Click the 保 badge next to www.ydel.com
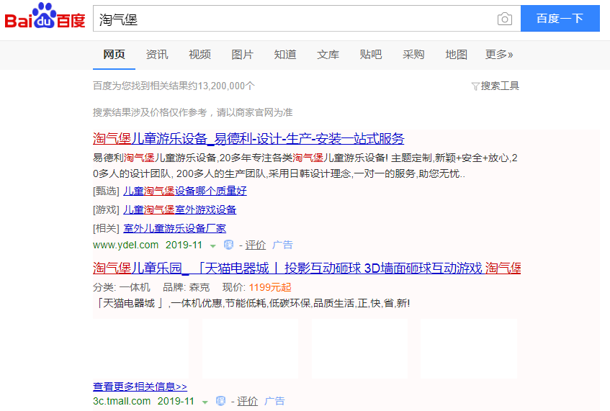This screenshot has width=610, height=411. 229,245
